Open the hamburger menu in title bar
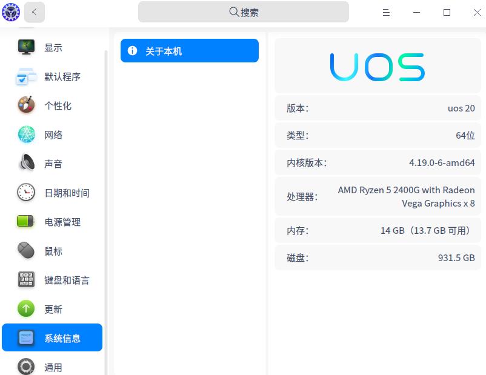Image resolution: width=486 pixels, height=375 pixels. pyautogui.click(x=386, y=12)
